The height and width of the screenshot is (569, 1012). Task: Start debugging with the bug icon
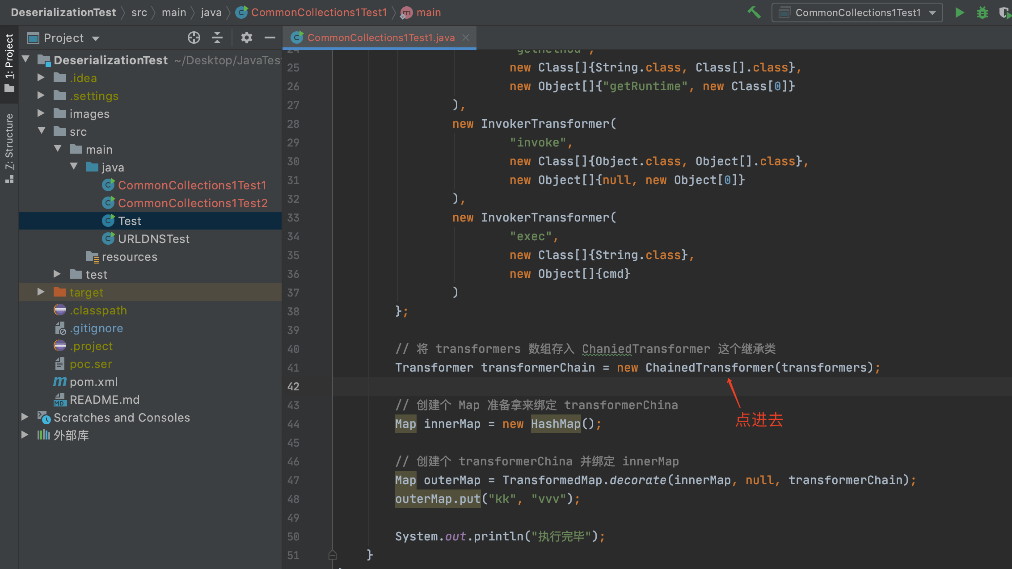pyautogui.click(x=982, y=13)
